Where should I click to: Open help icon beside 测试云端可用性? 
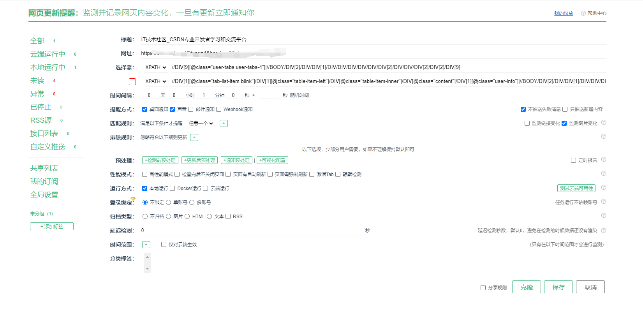604,187
